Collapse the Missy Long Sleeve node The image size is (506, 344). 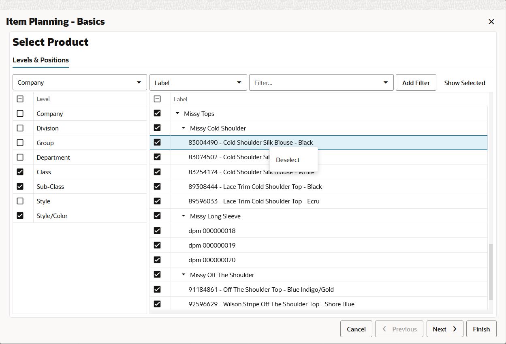click(x=183, y=216)
